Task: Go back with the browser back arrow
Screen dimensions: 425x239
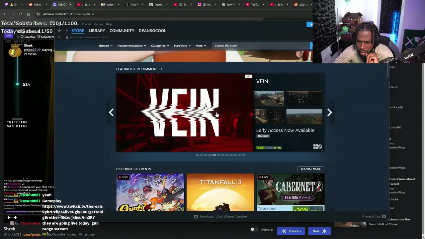Action: [5, 14]
